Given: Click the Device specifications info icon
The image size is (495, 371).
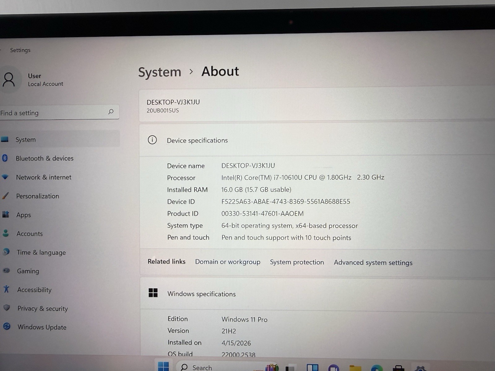Looking at the screenshot, I should point(152,140).
